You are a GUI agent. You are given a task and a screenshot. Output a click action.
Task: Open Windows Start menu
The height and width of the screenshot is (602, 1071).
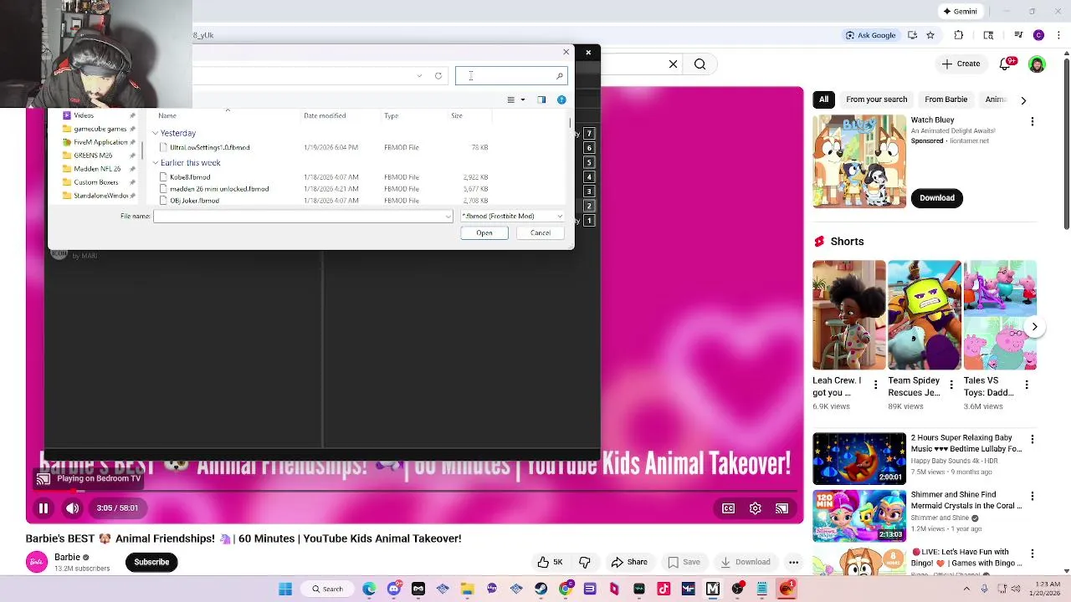click(285, 589)
